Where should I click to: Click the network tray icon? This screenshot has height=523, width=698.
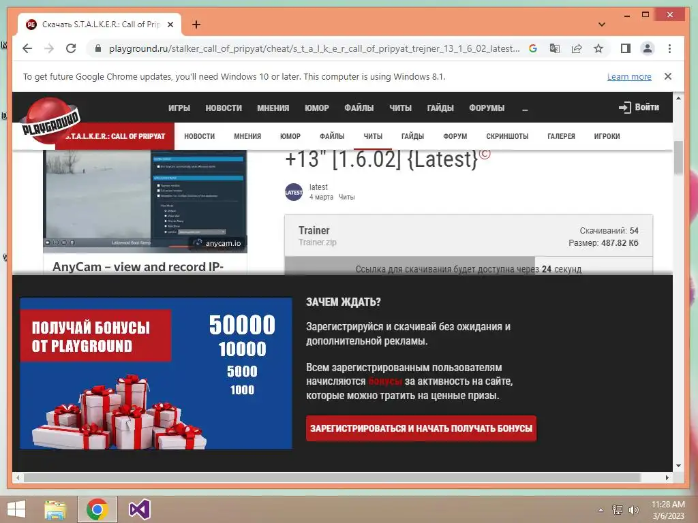click(618, 510)
